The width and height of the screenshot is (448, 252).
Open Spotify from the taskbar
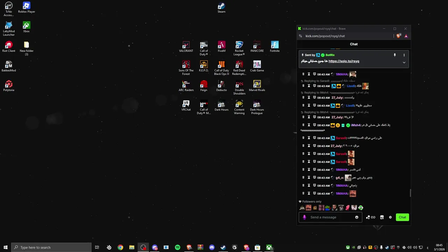[x=177, y=247]
